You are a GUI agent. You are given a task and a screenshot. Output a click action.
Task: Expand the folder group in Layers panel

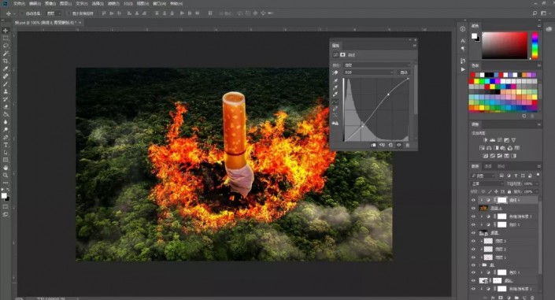[x=481, y=265]
